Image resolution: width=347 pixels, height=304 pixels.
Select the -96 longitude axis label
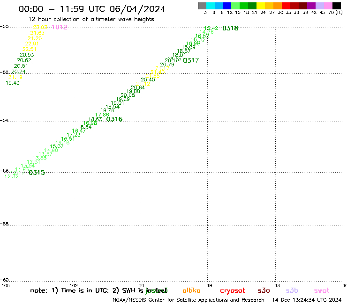click(208, 286)
